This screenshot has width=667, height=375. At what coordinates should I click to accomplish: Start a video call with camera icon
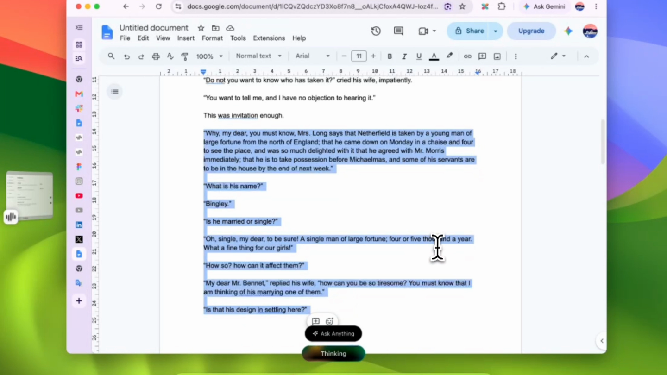click(x=423, y=31)
